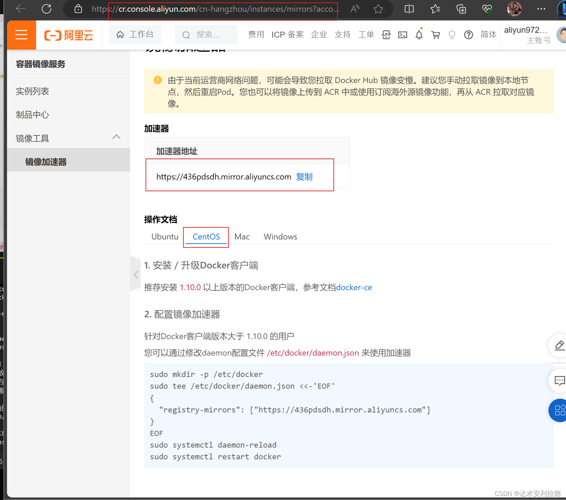Open the 简体 language selector
Viewport: 566px width, 500px height.
489,34
